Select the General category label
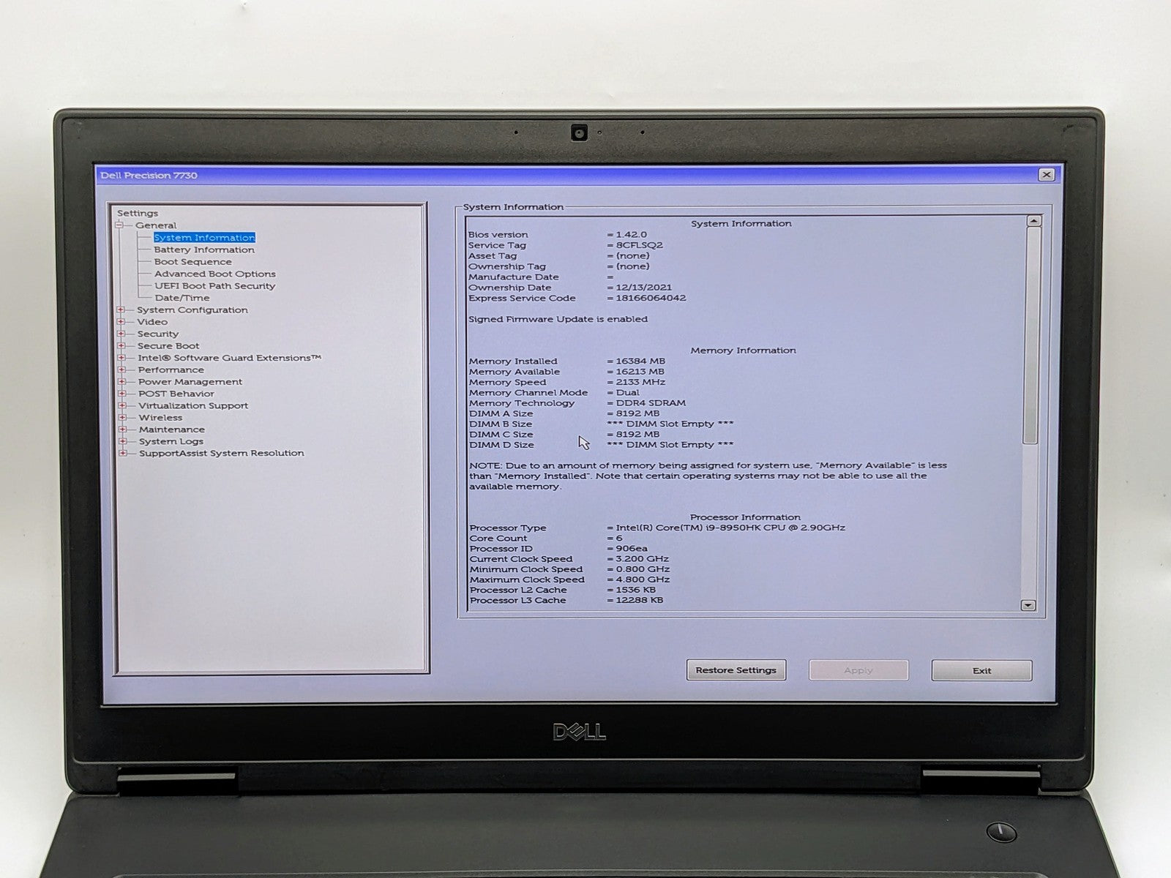The height and width of the screenshot is (878, 1171). pyautogui.click(x=156, y=225)
